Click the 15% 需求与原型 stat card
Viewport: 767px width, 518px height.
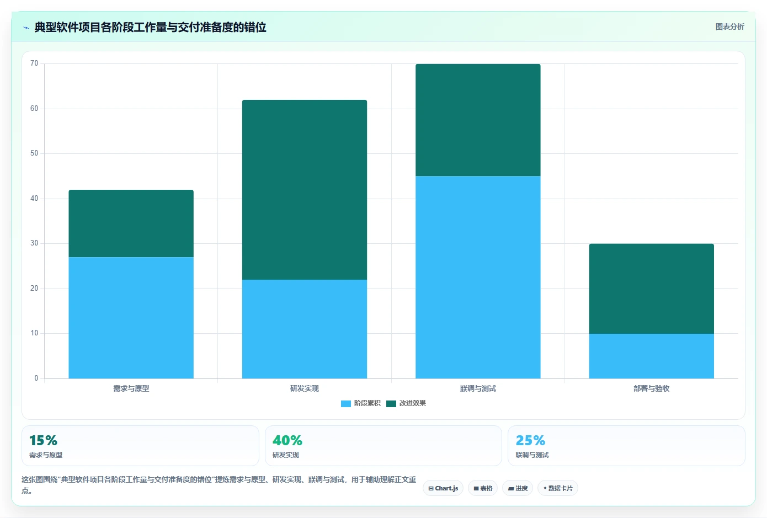coord(140,446)
